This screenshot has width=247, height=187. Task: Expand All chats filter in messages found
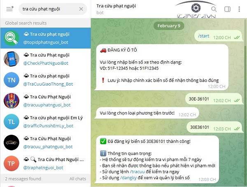(78, 179)
